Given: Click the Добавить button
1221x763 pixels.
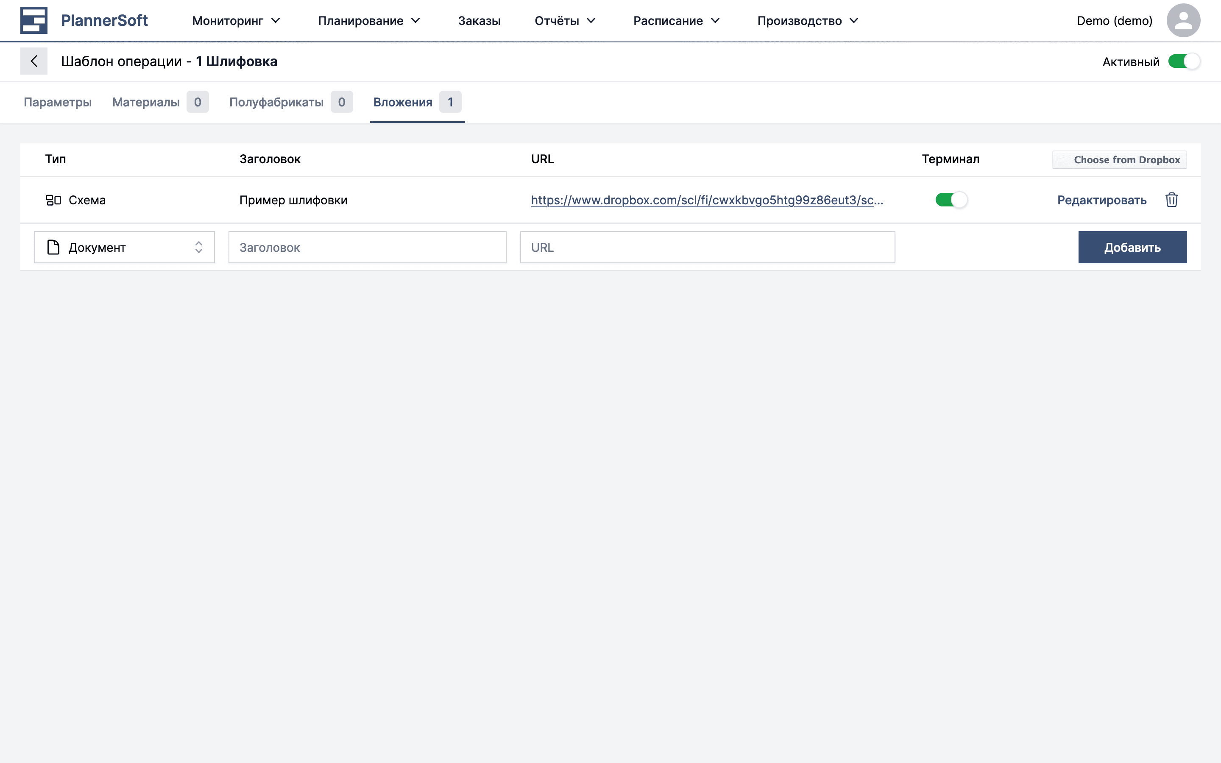Looking at the screenshot, I should pos(1132,247).
